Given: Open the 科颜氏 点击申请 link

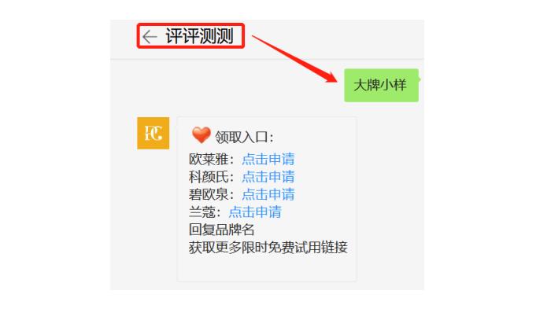Looking at the screenshot, I should point(268,177).
